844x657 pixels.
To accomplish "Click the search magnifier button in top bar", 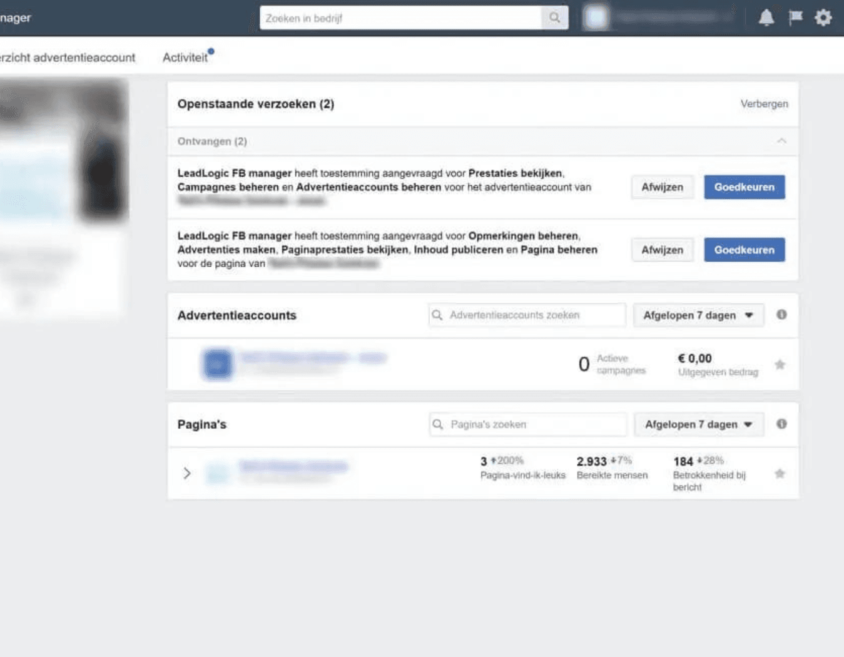I will pos(555,18).
